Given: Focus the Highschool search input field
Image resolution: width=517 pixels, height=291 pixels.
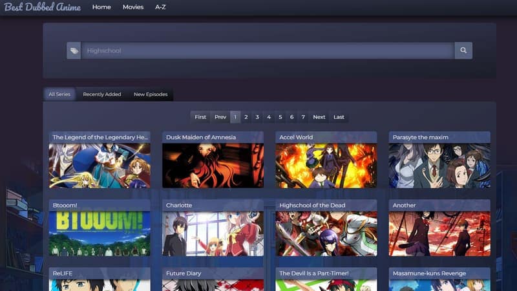Looking at the screenshot, I should click(x=268, y=50).
